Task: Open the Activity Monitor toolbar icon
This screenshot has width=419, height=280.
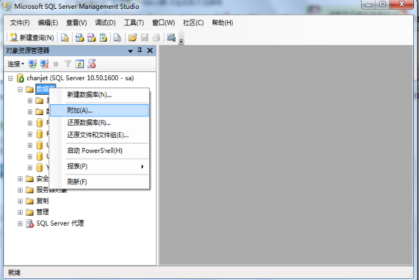Action: point(171,37)
